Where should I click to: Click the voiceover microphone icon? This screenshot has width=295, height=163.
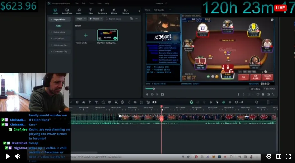[x=211, y=102]
